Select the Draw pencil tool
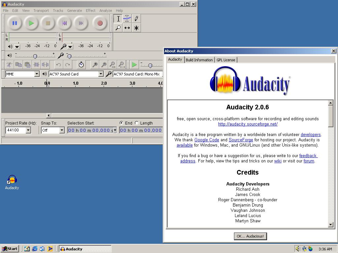Screen dimensions: 338x253 click(x=136, y=19)
